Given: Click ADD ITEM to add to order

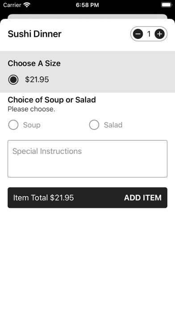Looking at the screenshot, I should [143, 198].
